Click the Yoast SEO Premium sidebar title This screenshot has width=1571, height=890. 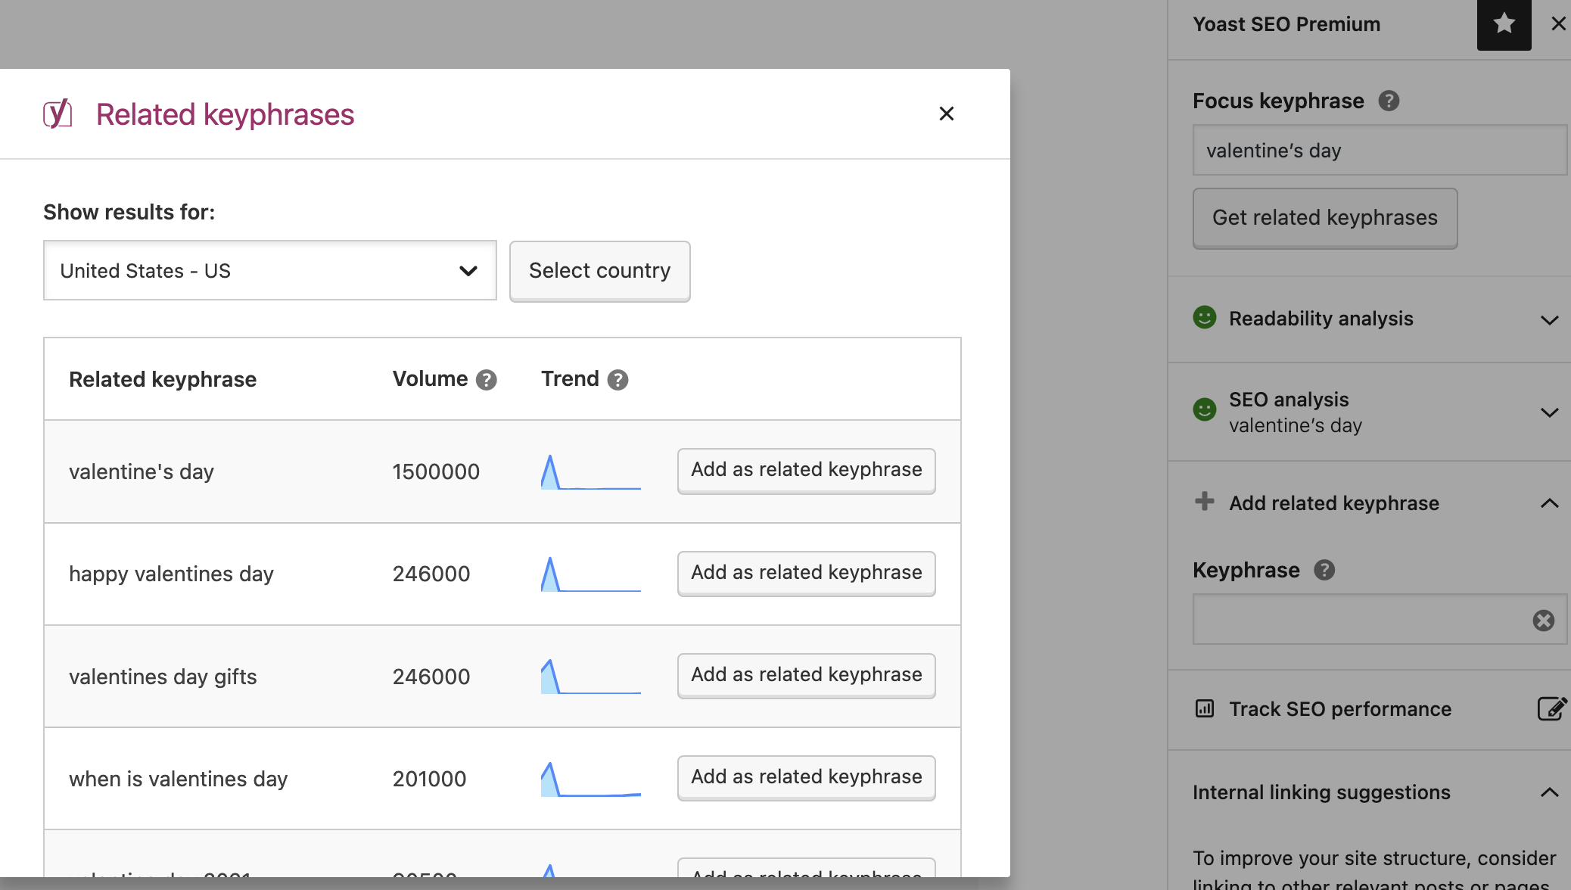click(x=1286, y=24)
